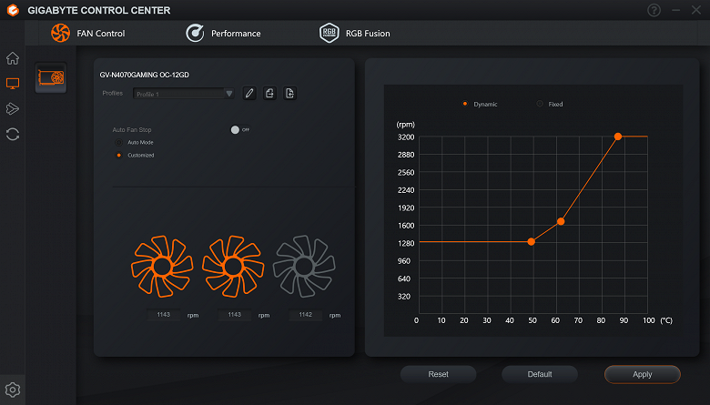Image resolution: width=710 pixels, height=405 pixels.
Task: Select the graphics card thumbnail
Action: coord(51,77)
